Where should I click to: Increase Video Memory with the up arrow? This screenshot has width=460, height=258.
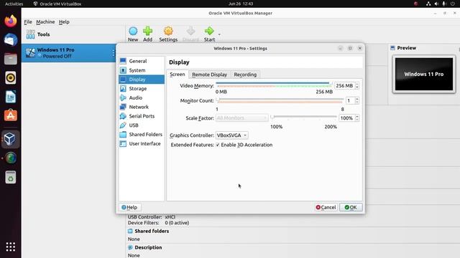357,84
